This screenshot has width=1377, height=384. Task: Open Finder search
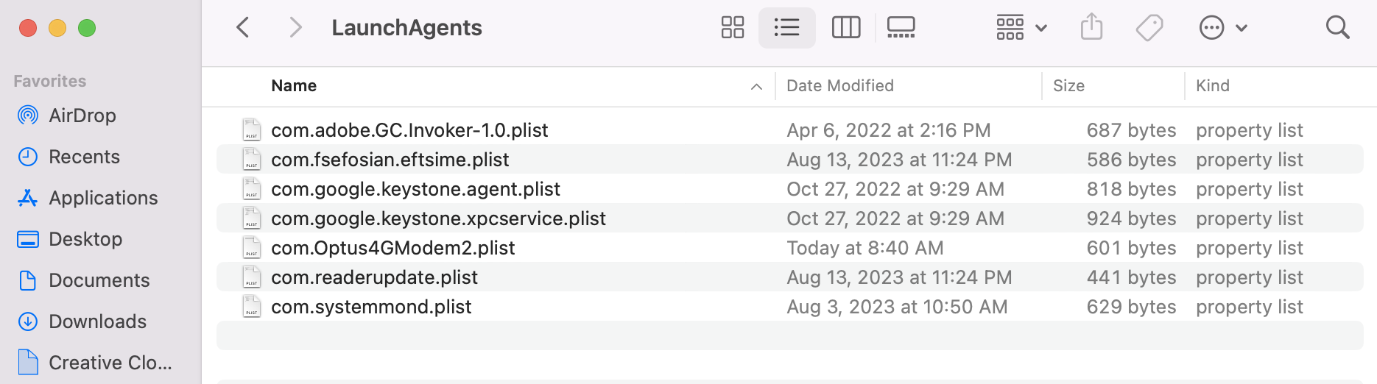tap(1337, 28)
